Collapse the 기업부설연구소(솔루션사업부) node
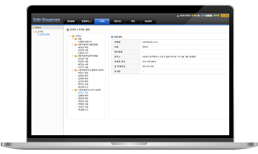Image resolution: width=258 pixels, height=154 pixels. 73,70
